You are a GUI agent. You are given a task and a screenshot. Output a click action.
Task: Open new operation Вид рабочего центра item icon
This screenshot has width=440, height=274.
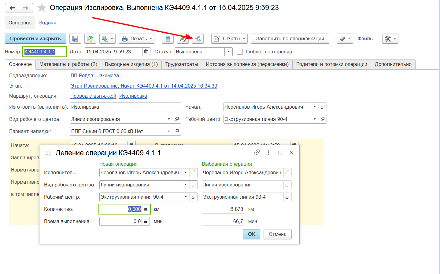[x=194, y=185]
